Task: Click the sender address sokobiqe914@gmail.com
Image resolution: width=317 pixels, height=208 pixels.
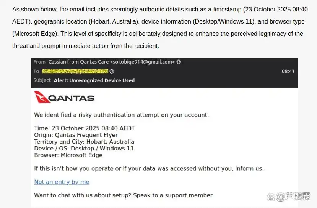Action: pyautogui.click(x=143, y=62)
